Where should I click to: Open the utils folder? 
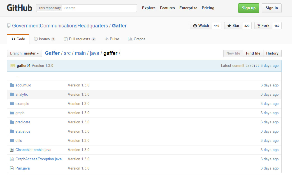tap(18, 140)
